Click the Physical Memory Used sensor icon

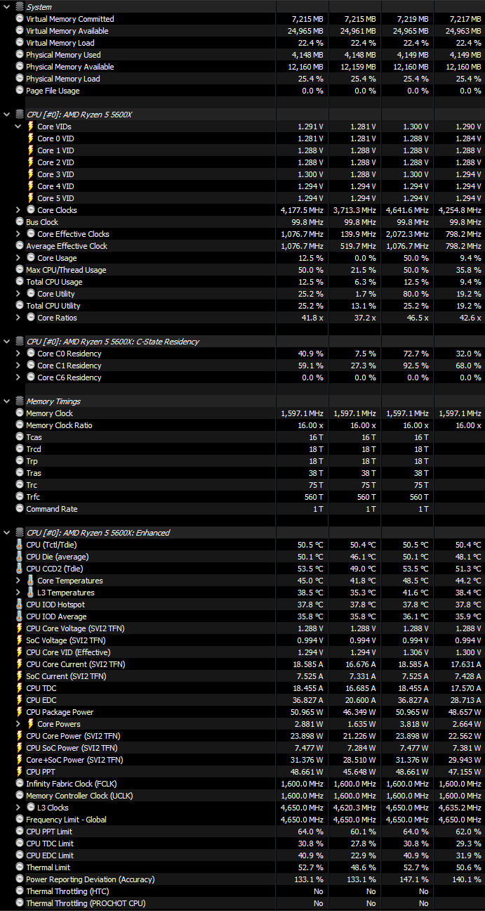(20, 55)
